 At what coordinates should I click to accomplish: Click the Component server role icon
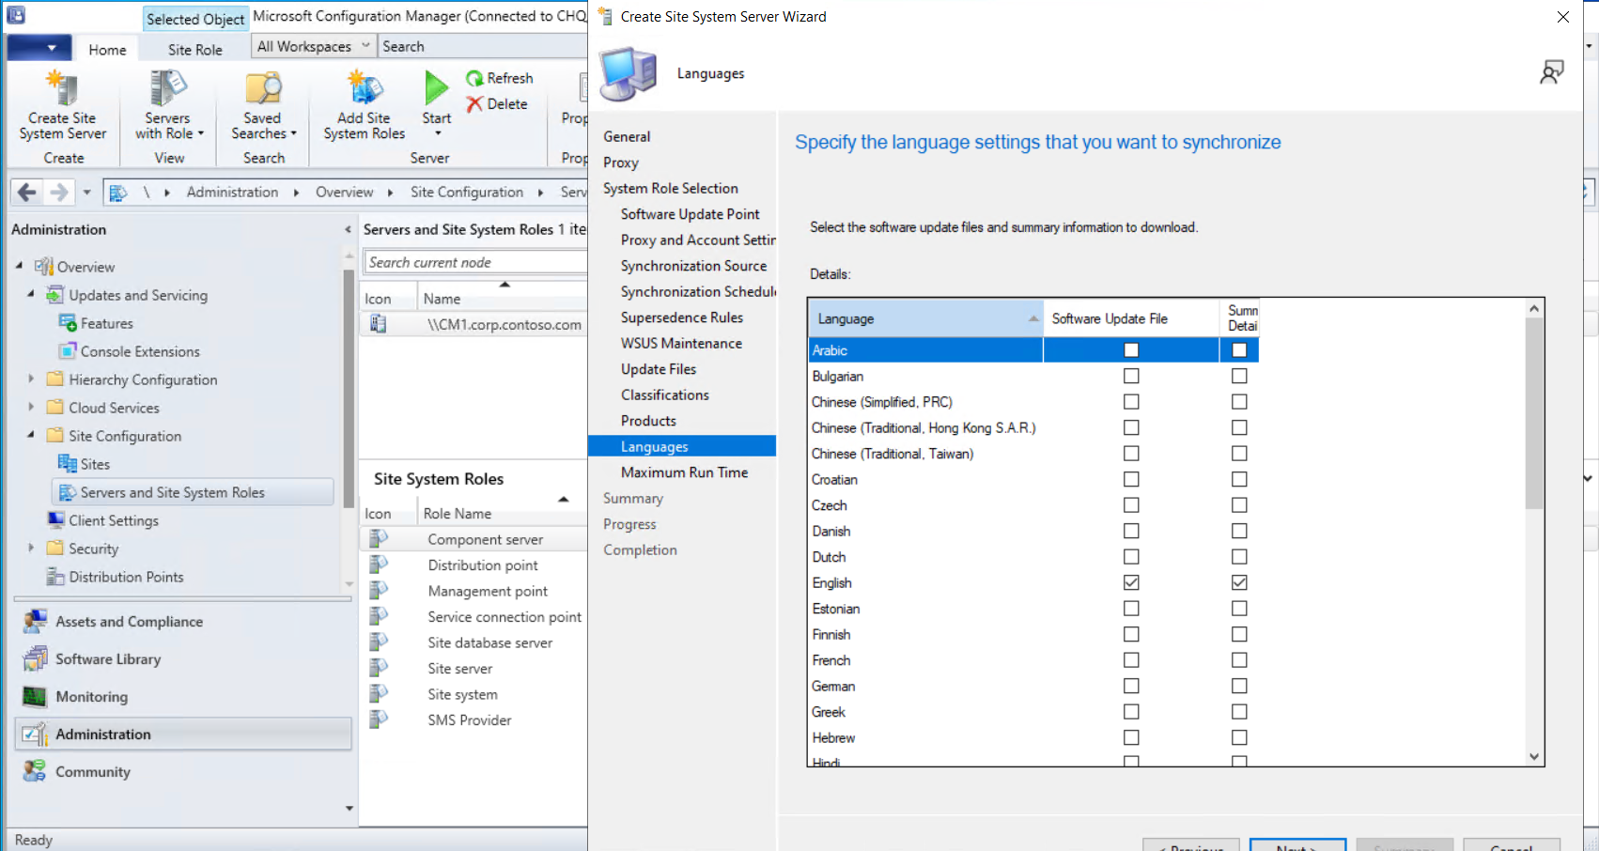379,539
